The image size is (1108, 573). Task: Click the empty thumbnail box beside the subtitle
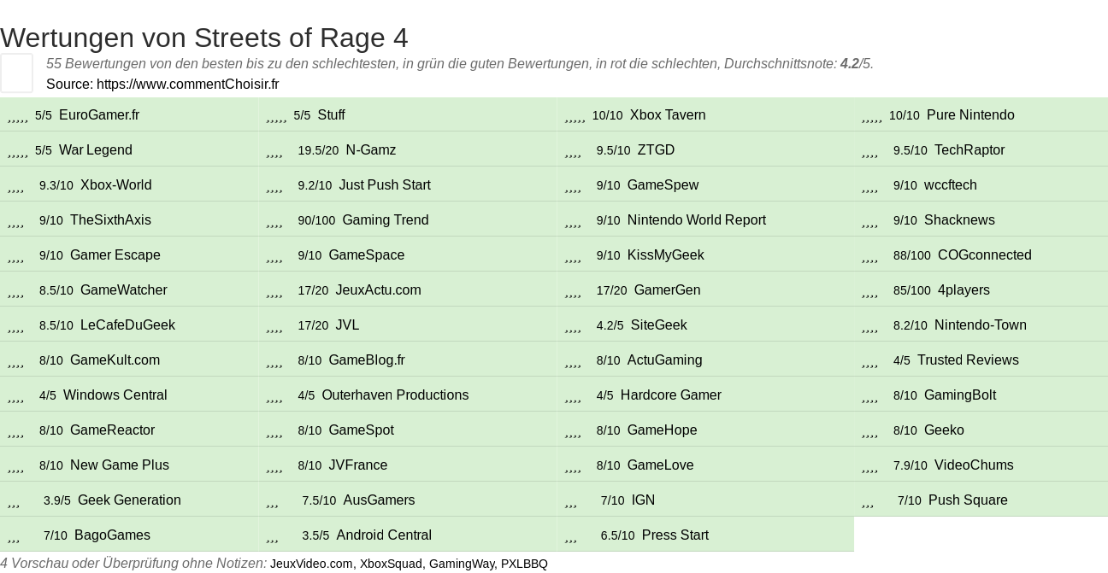[x=16, y=73]
